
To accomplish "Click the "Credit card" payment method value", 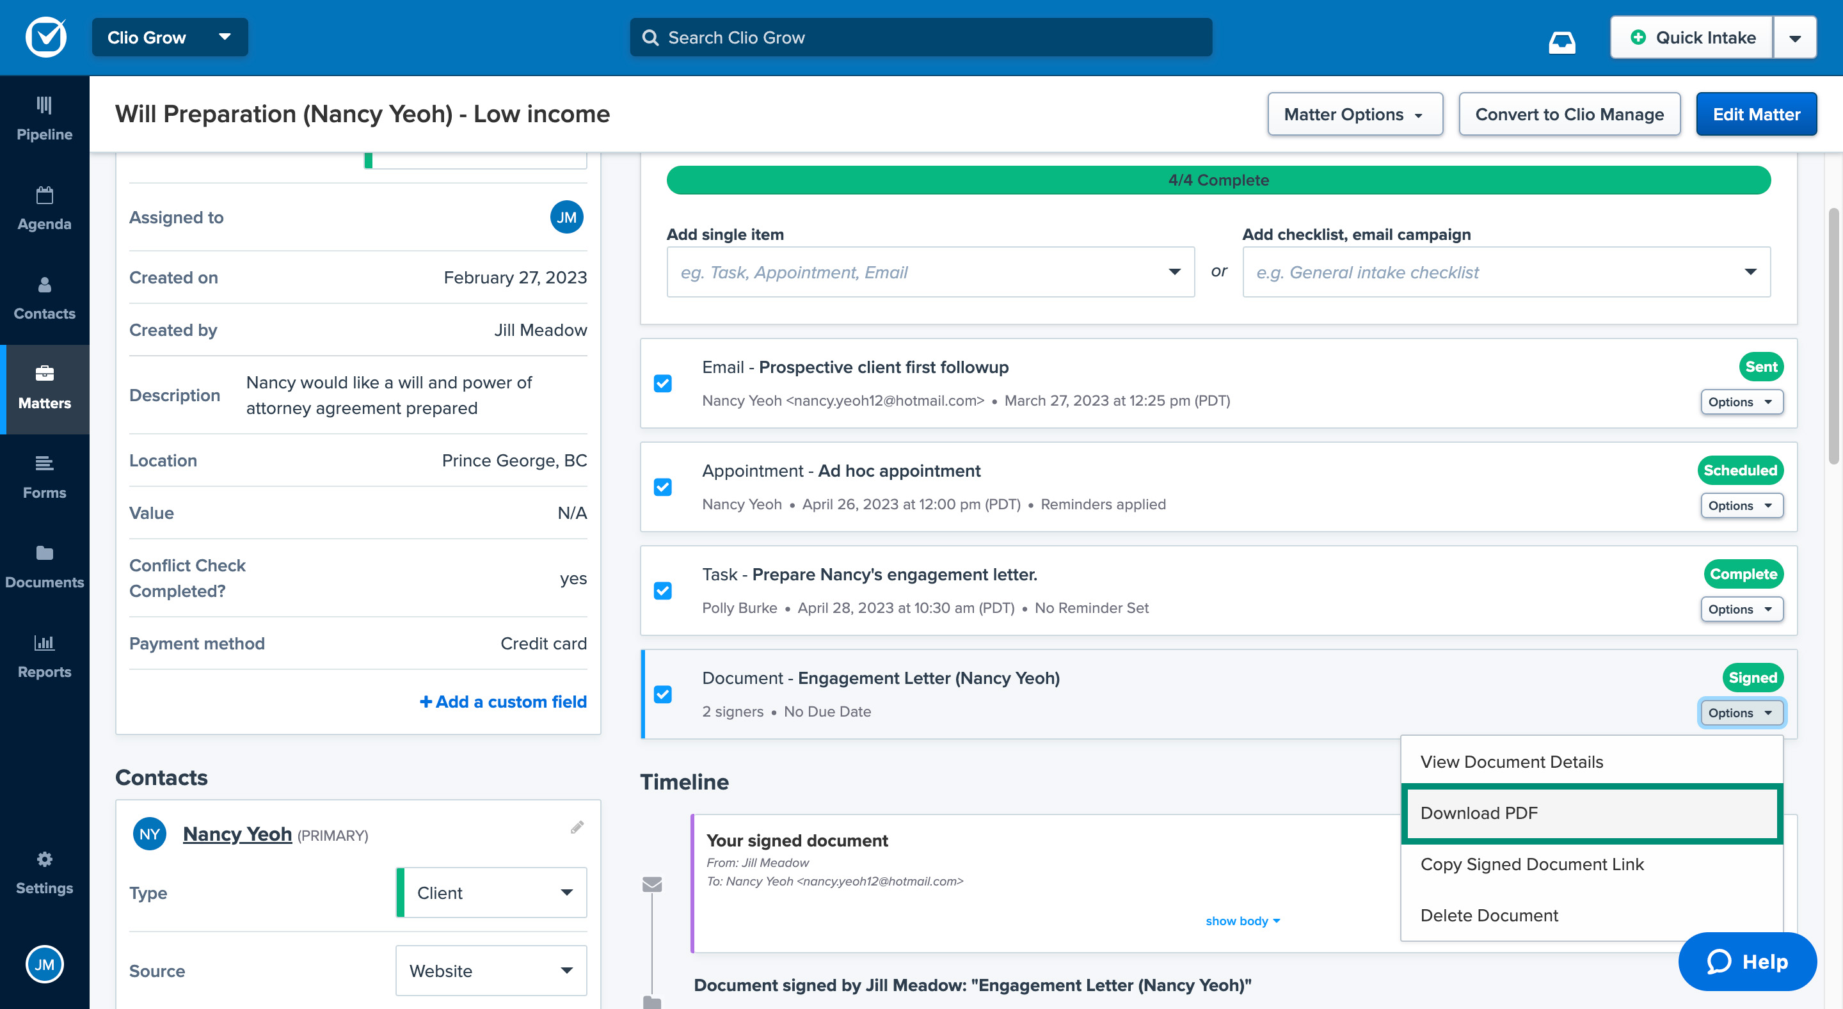I will tap(544, 644).
